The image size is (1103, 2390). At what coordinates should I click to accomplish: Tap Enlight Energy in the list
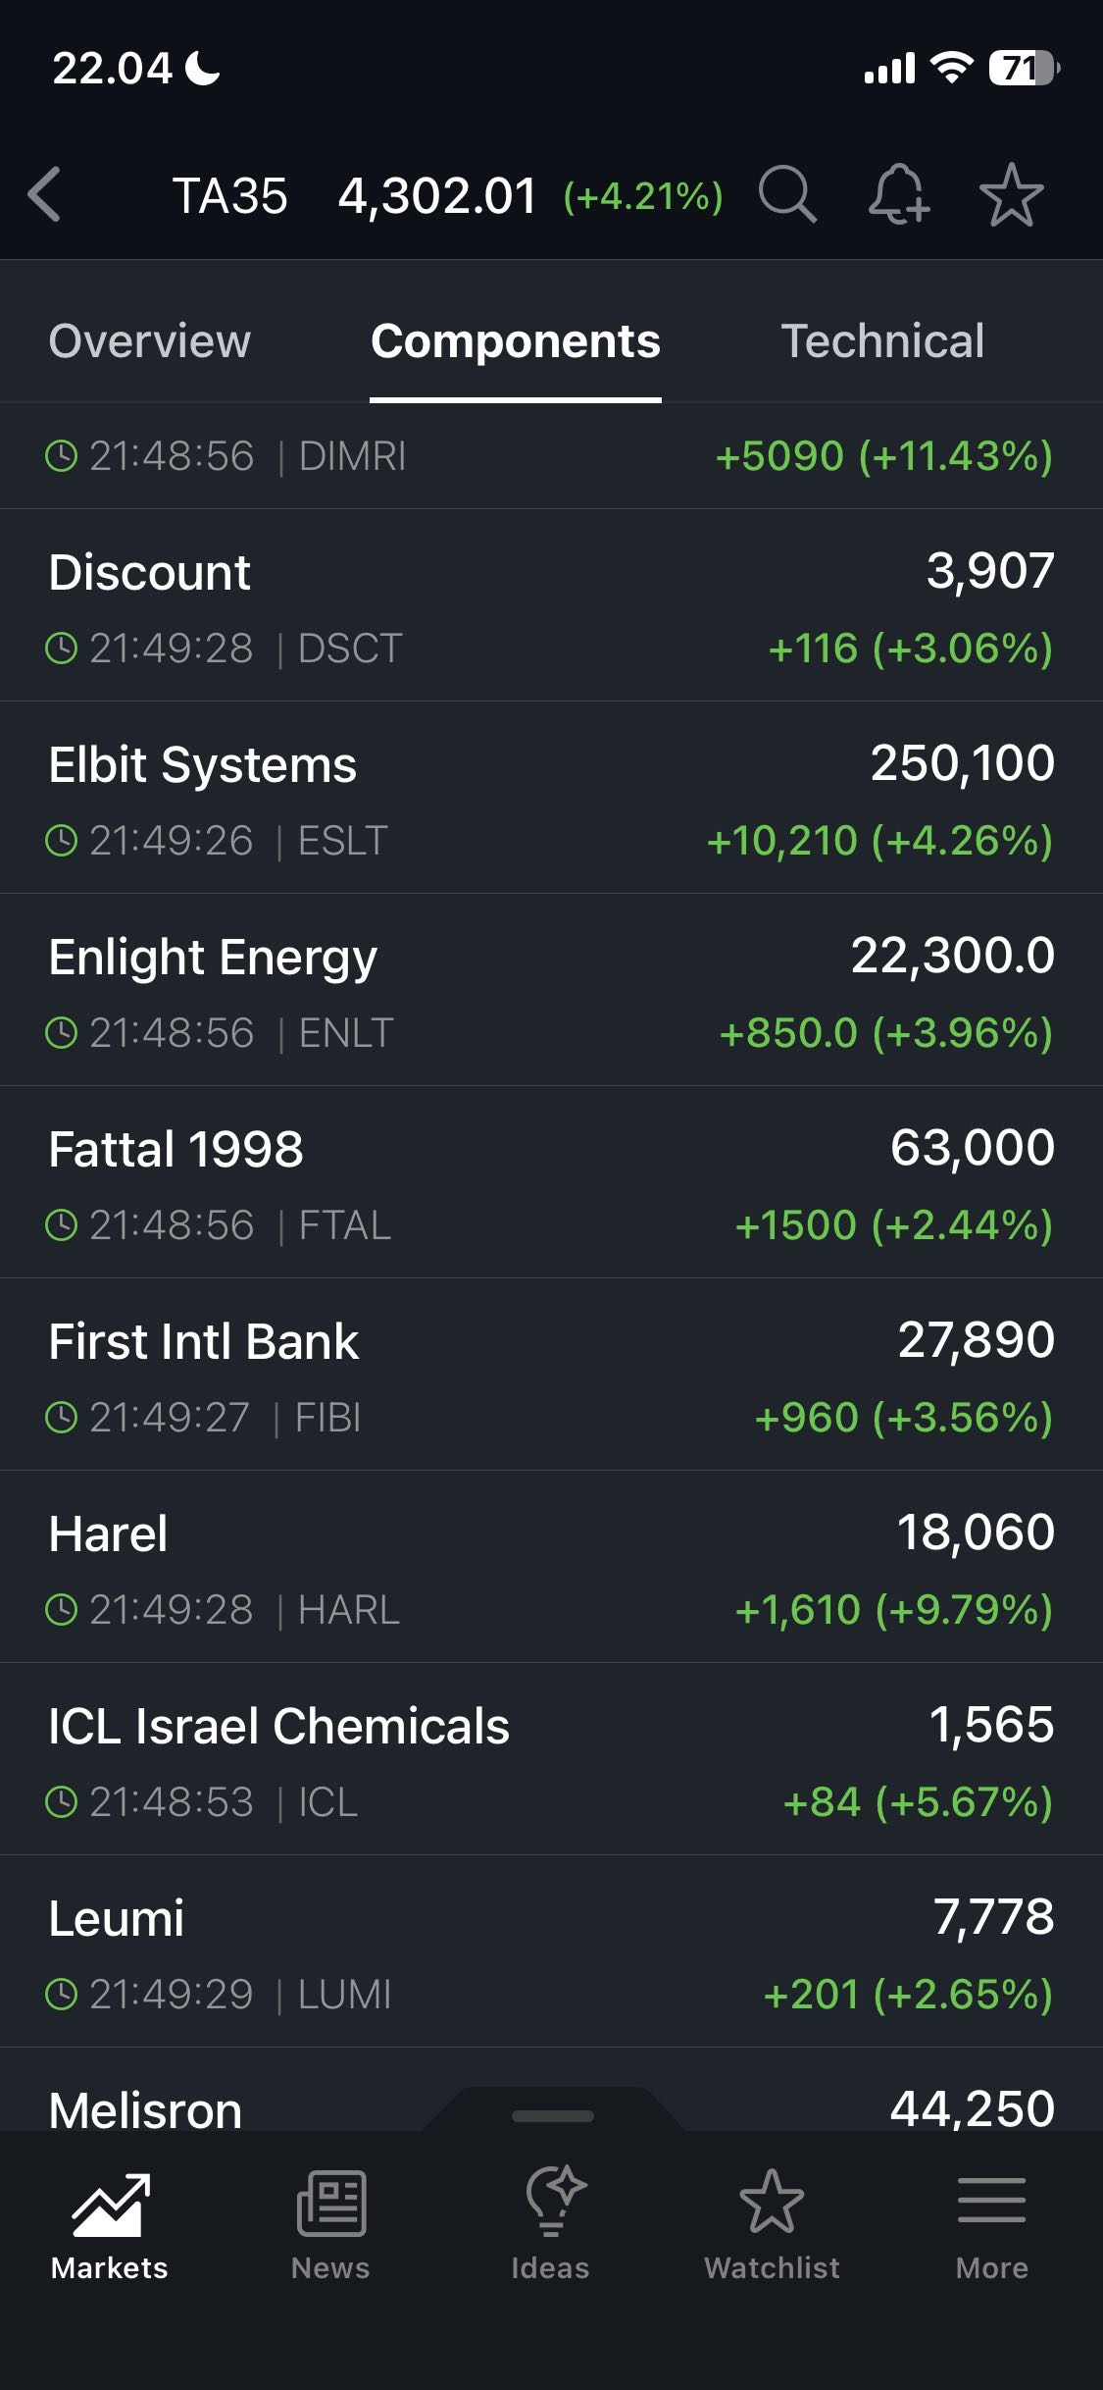(551, 991)
